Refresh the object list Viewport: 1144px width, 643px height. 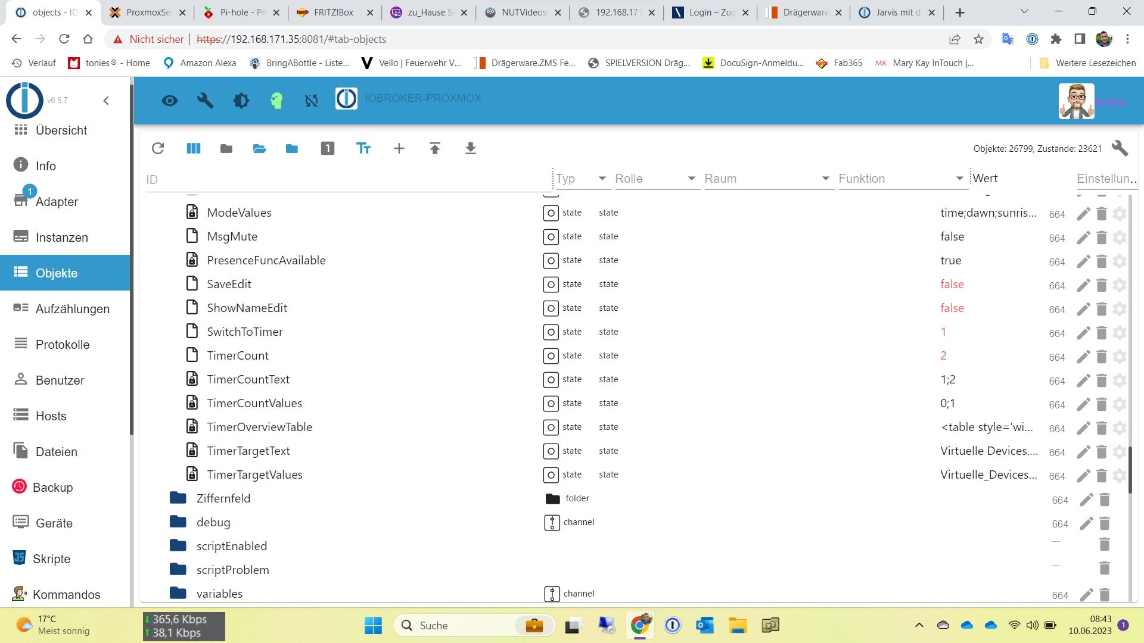pos(158,148)
